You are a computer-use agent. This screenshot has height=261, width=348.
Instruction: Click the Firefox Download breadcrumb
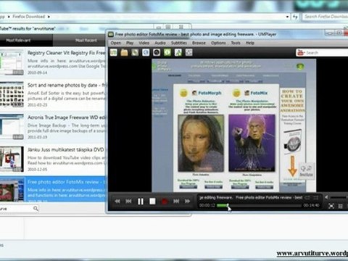(29, 17)
